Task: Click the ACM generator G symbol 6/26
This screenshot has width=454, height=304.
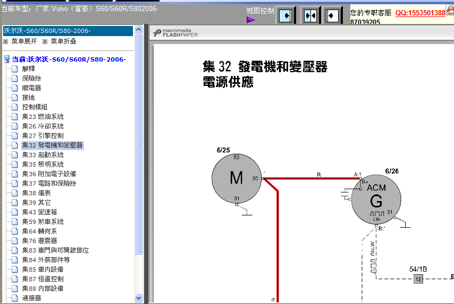Action: click(376, 199)
